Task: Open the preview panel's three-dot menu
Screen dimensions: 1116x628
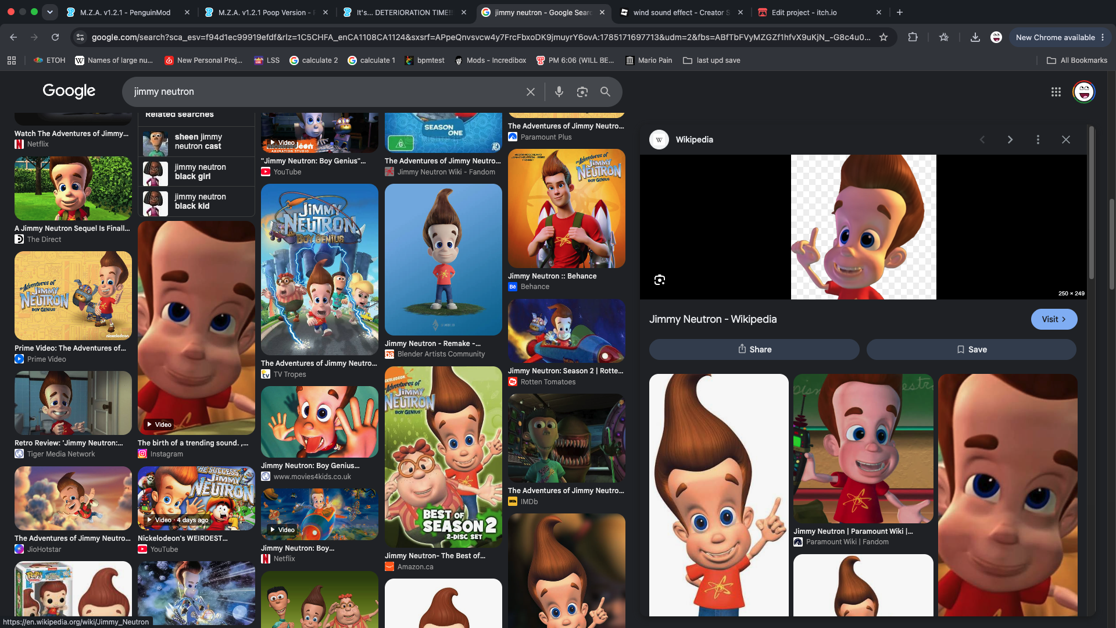Action: (x=1038, y=140)
